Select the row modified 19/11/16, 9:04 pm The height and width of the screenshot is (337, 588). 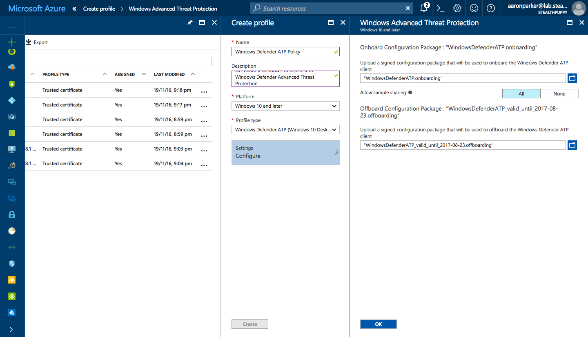[118, 164]
